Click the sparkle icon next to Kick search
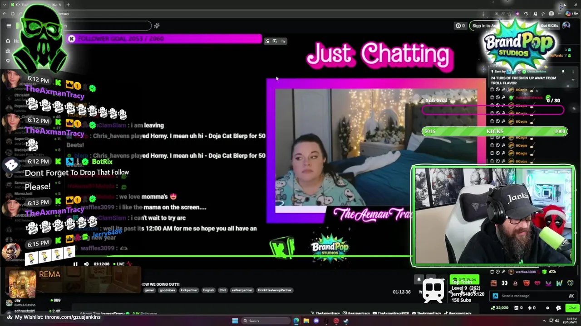 (x=157, y=26)
